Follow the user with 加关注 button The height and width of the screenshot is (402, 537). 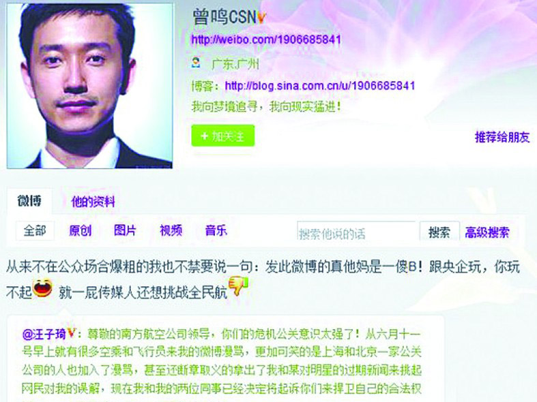223,136
